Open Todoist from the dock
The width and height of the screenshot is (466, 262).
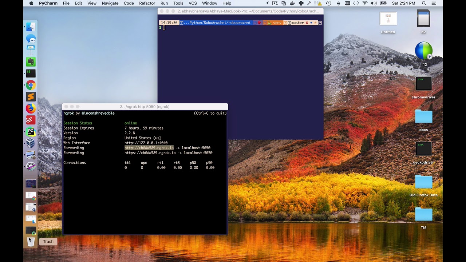tap(31, 120)
